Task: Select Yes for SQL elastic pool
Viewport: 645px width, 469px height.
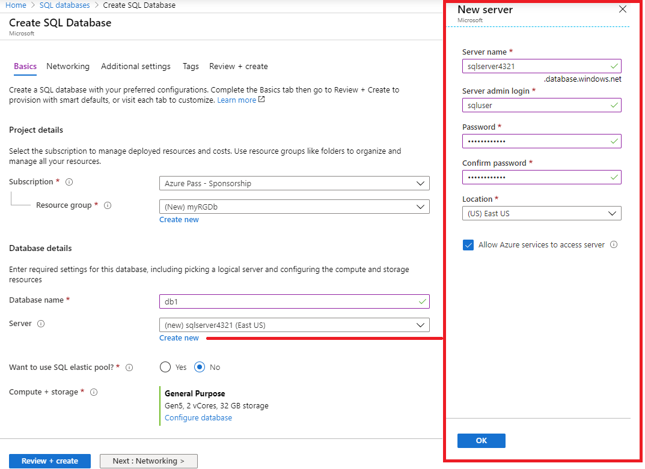Action: pos(165,367)
